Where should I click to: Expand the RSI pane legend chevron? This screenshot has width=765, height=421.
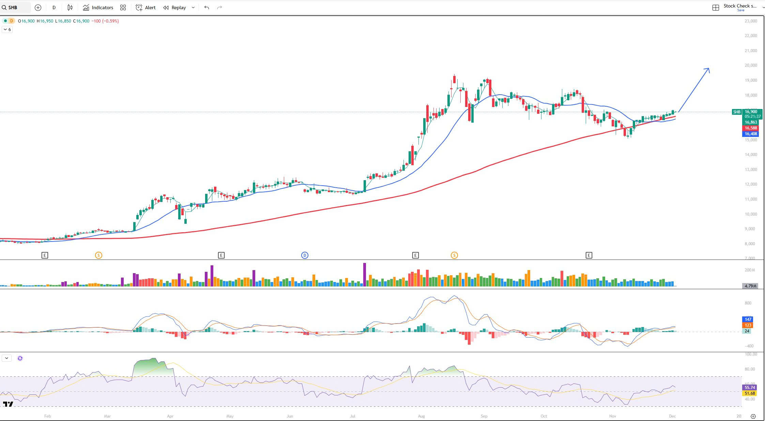point(6,358)
